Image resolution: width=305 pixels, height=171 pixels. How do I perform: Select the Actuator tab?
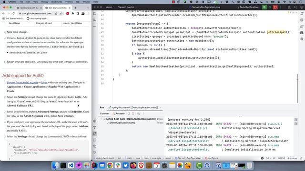119,114
